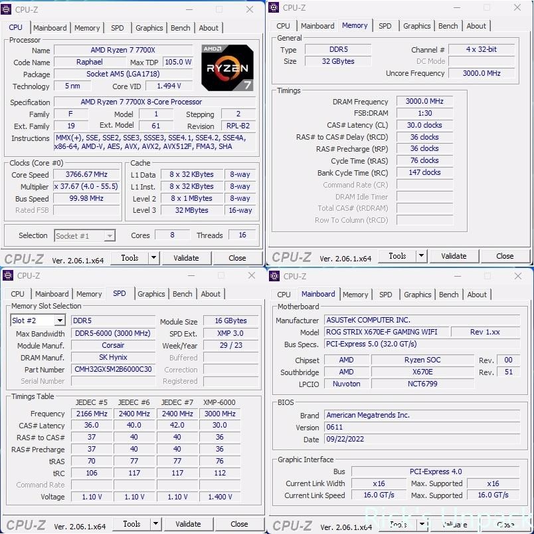Open the Mainboard tab in the SPD window
The height and width of the screenshot is (534, 534).
[x=52, y=294]
